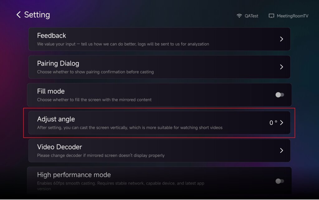
Task: Click the Setting page title
Action: coord(37,15)
